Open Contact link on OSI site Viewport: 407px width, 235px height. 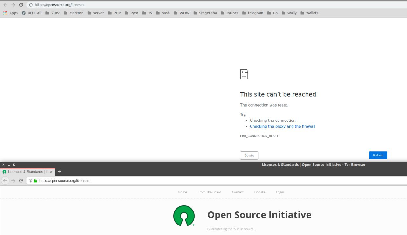[x=238, y=192]
